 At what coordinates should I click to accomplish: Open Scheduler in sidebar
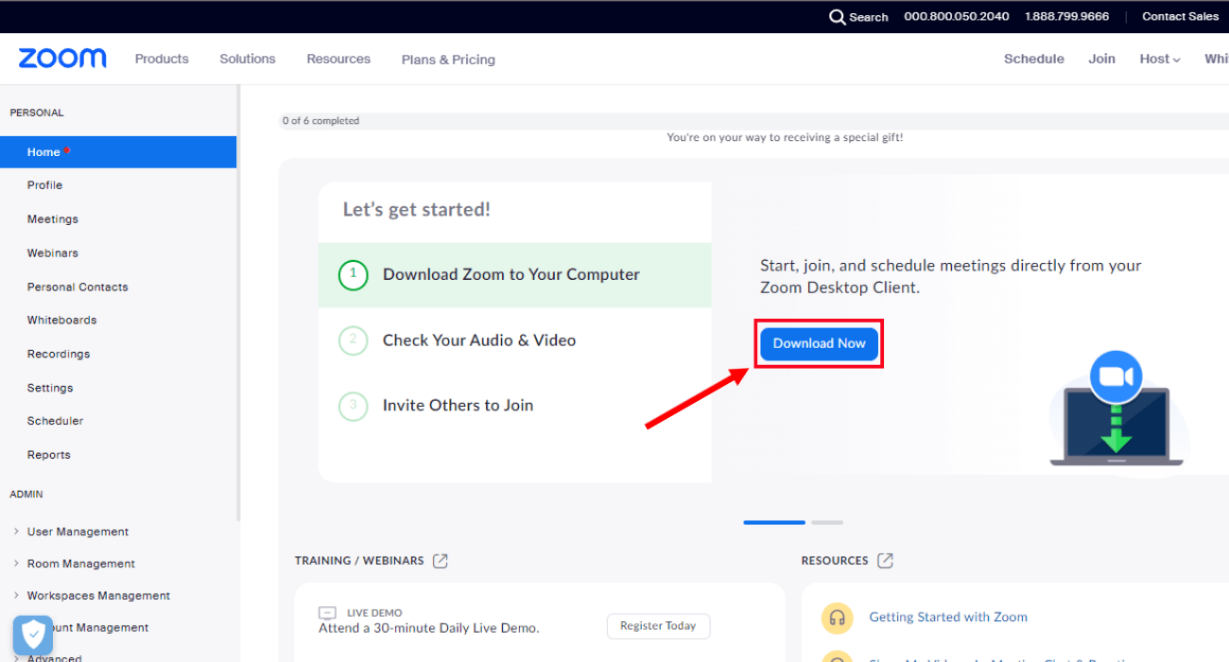(x=55, y=422)
